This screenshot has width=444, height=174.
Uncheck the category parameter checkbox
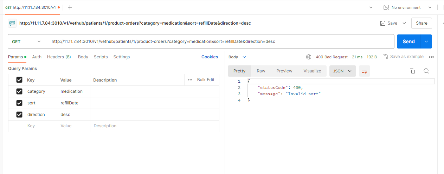pos(19,91)
